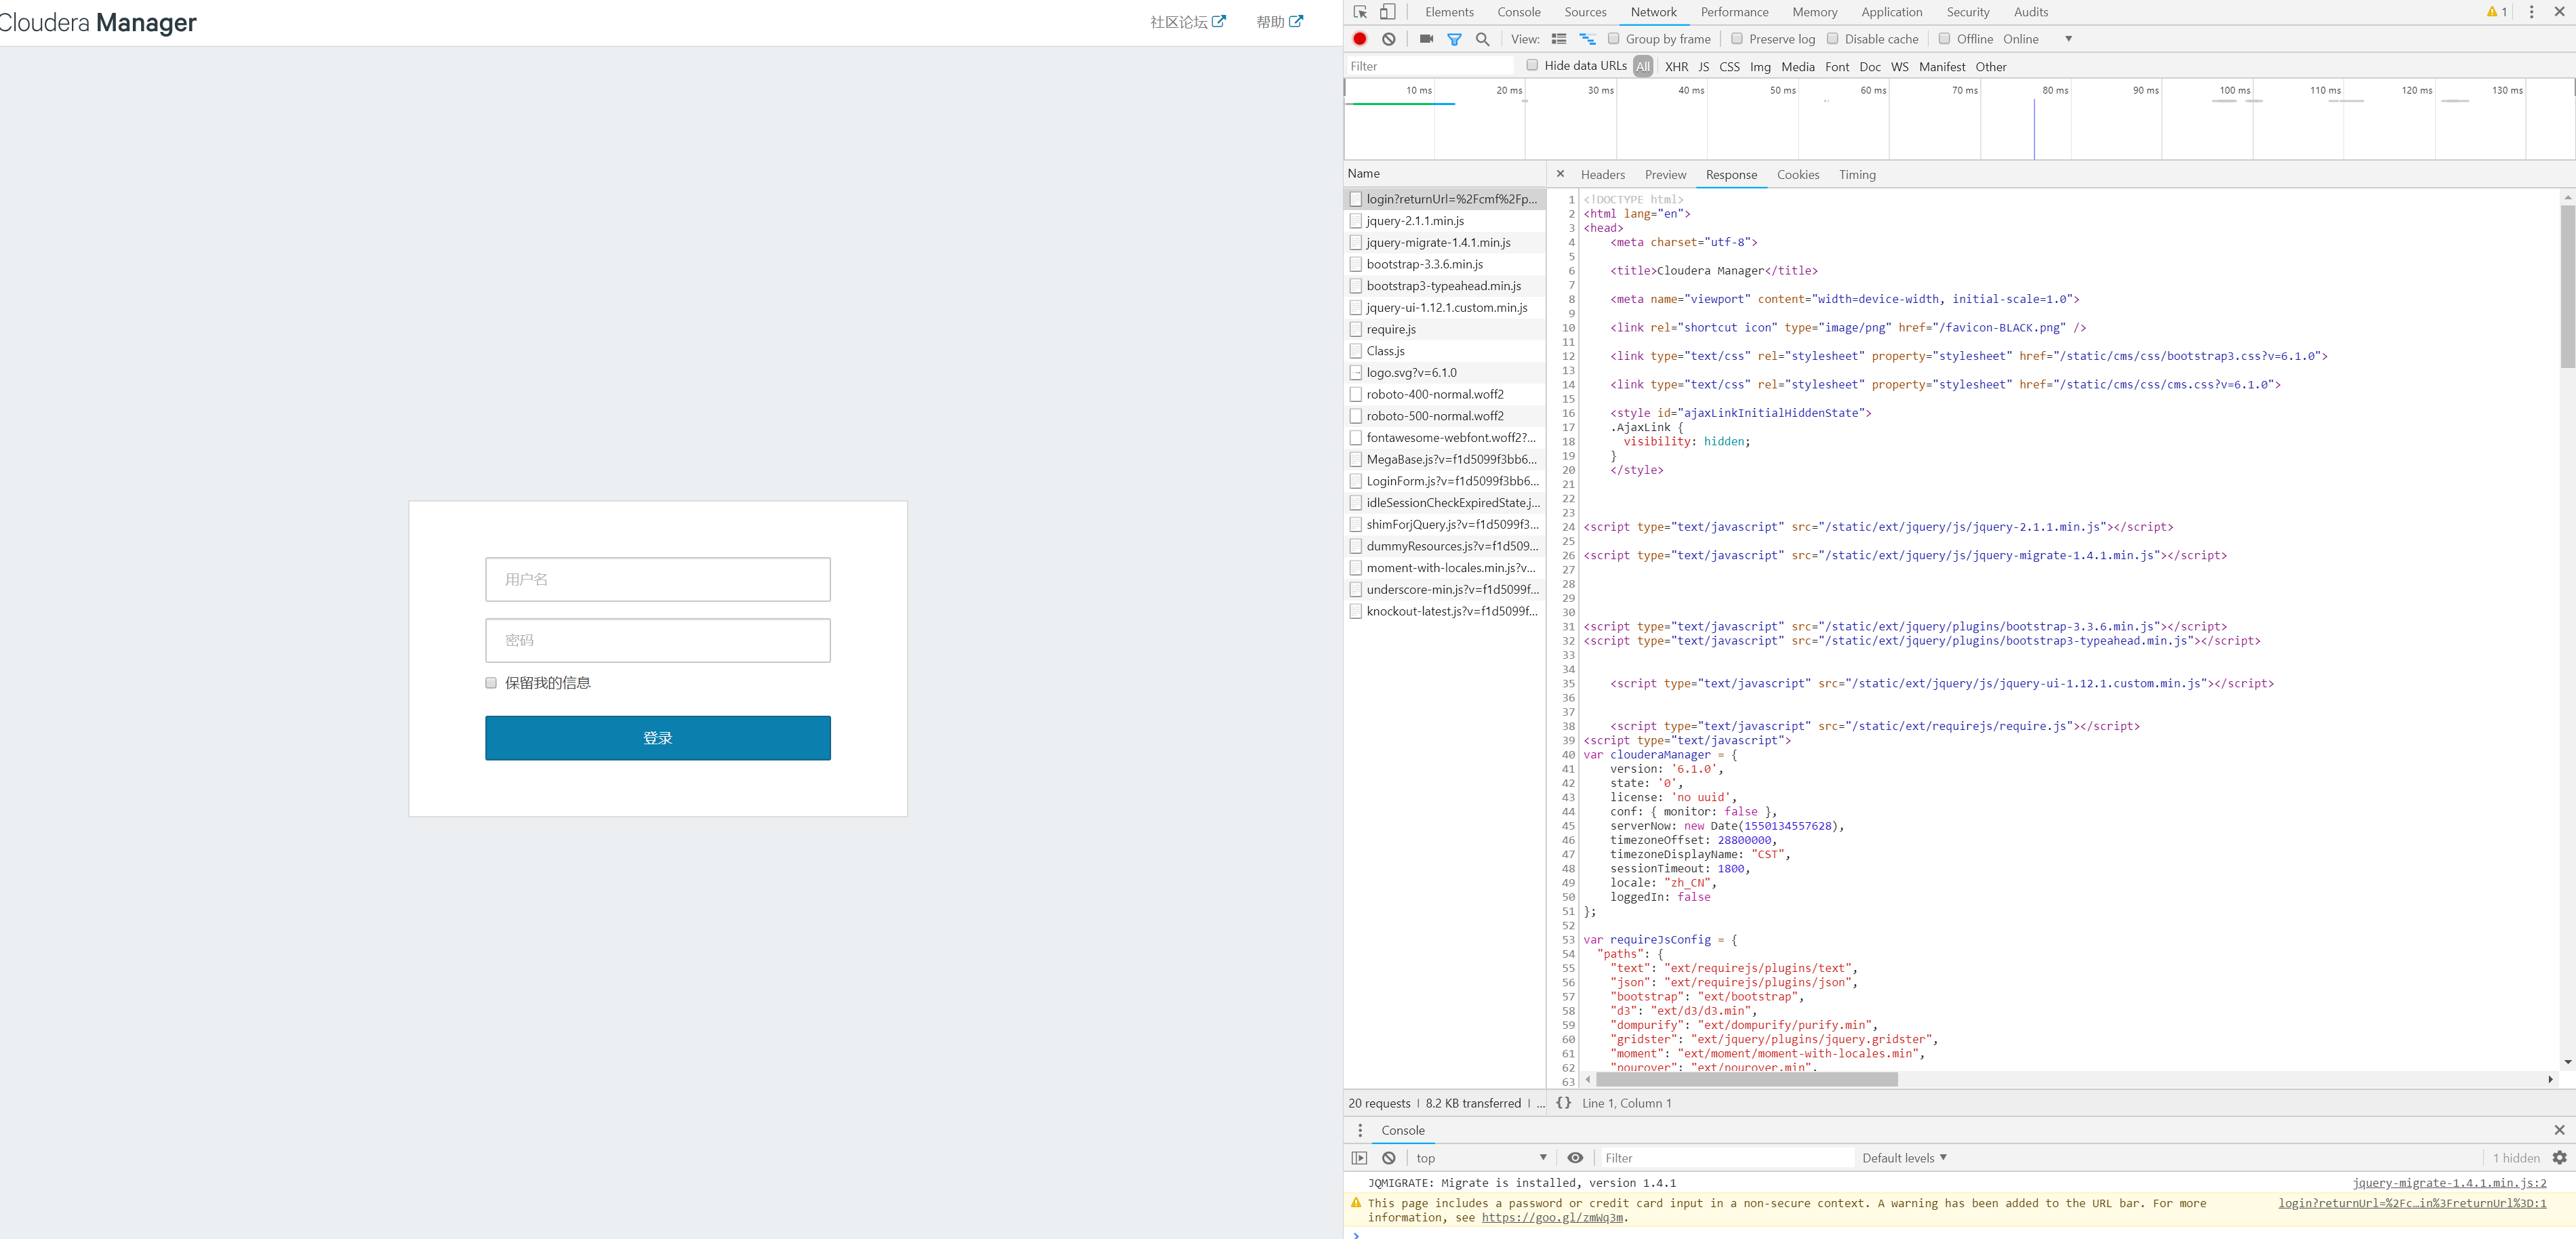Open network search magnifier icon

coord(1483,39)
